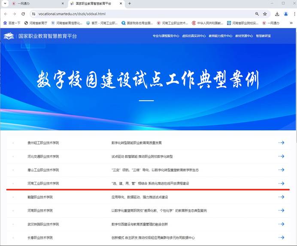This screenshot has width=297, height=246.
Task: Click the 国家职业教育智慧教育平台 site logo
Action: 40,36
